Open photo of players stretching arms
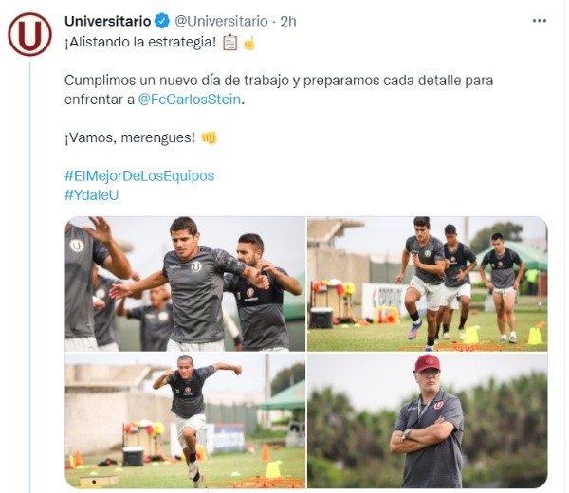The image size is (569, 493). [185, 283]
